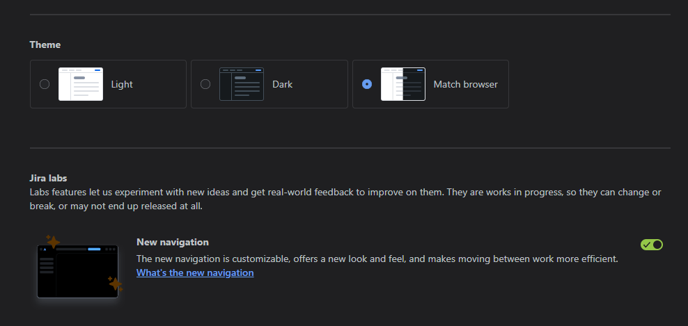Image resolution: width=688 pixels, height=326 pixels.
Task: Click the Dark theme label
Action: click(x=282, y=84)
